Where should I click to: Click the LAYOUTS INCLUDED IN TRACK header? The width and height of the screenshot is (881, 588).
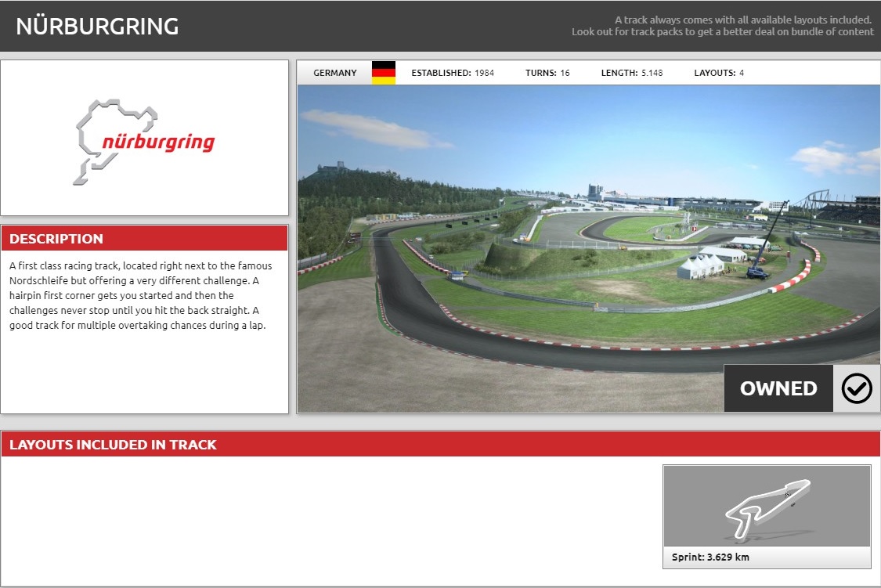pos(114,444)
